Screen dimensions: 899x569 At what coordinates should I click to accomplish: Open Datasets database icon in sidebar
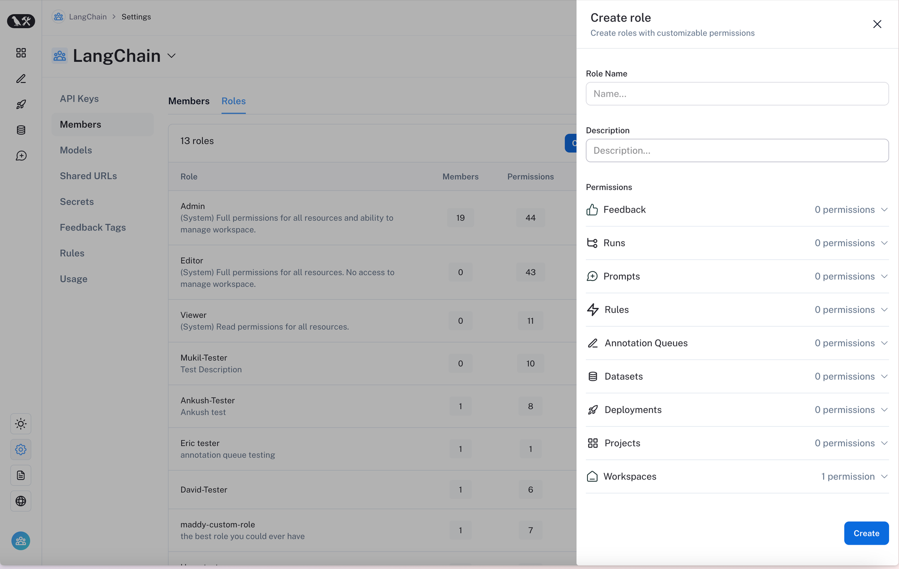point(21,130)
